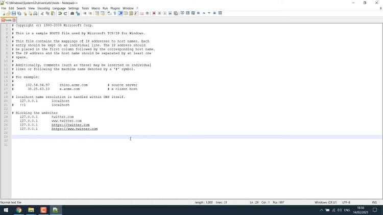383x215 pixels.
Task: Open the Settings menu
Action: pos(74,8)
